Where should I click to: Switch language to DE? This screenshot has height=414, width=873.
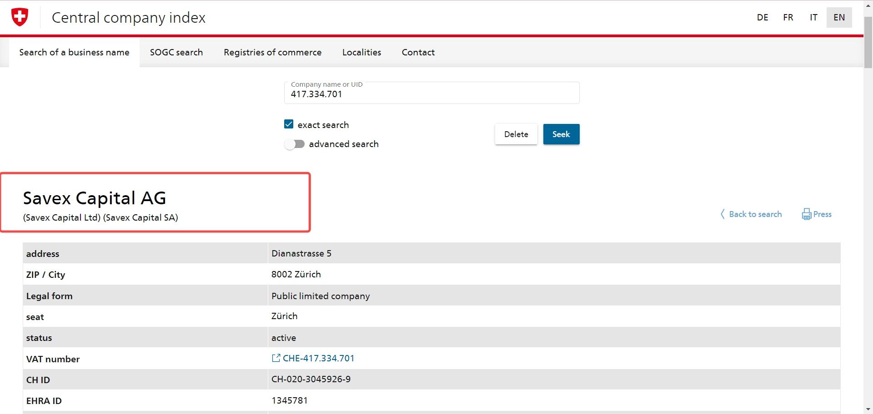tap(763, 17)
